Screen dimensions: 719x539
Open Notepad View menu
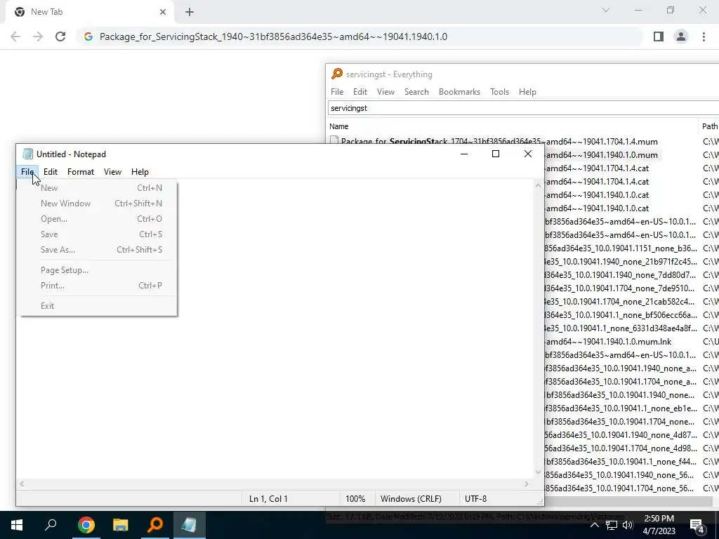point(112,172)
